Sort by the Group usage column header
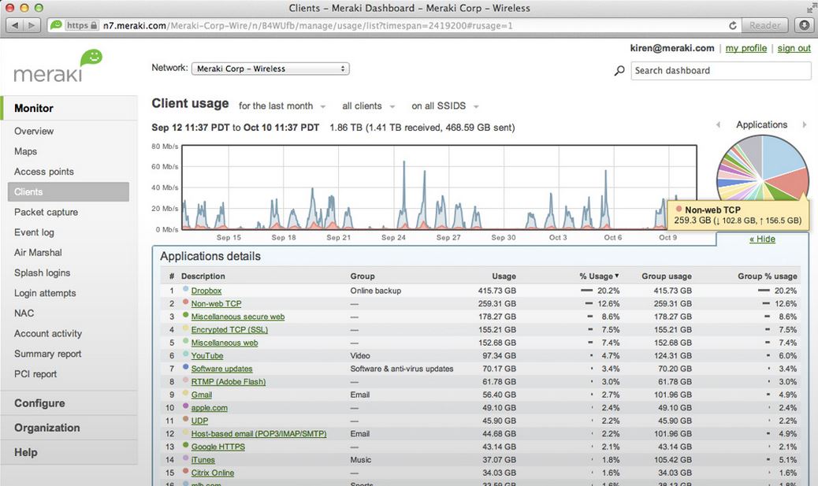 pyautogui.click(x=667, y=276)
